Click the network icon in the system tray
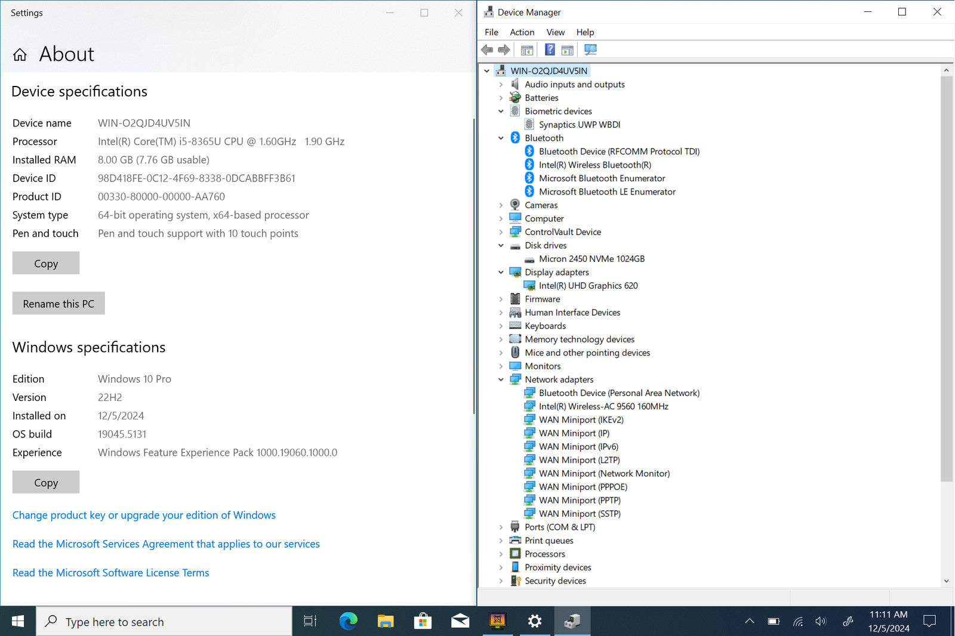Viewport: 955px width, 636px height. (x=798, y=622)
